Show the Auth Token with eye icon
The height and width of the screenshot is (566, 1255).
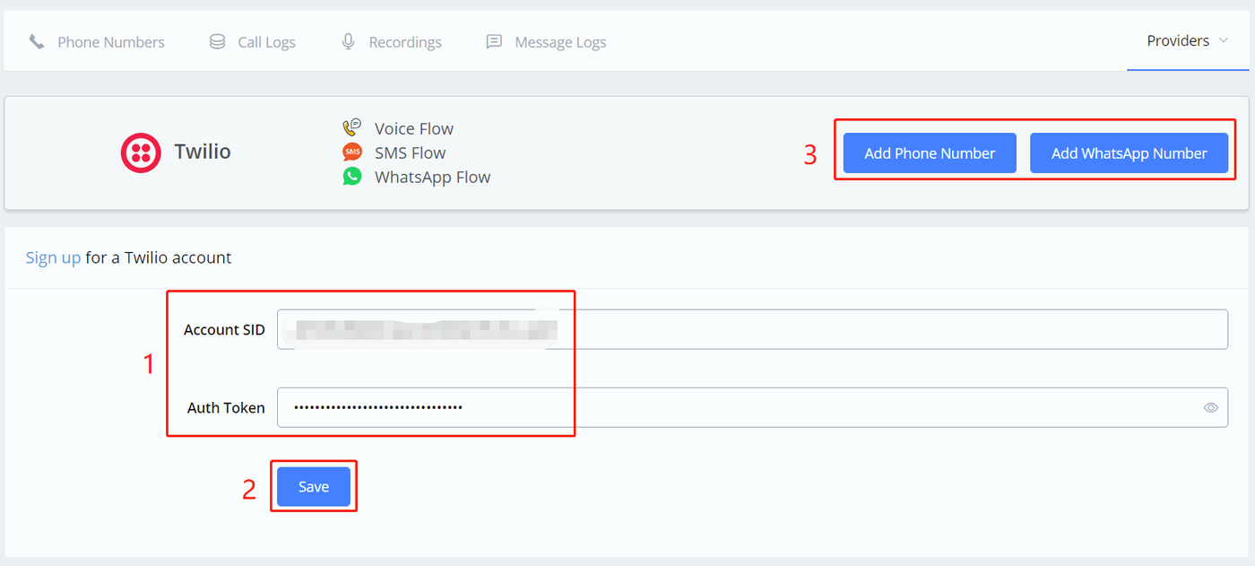[1211, 408]
